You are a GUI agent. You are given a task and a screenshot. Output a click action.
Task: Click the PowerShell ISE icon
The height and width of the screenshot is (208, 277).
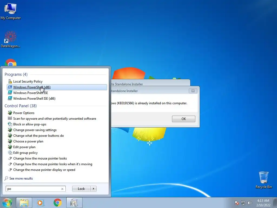(10, 93)
